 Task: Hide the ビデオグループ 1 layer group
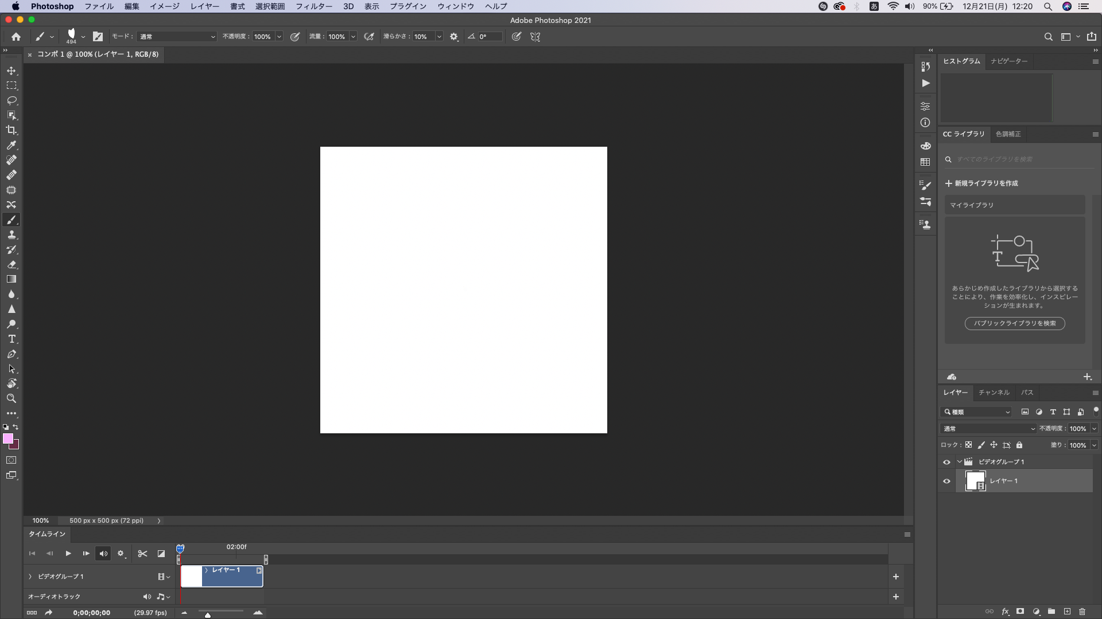946,462
